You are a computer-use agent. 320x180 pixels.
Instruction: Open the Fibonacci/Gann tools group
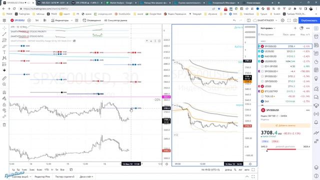[4, 40]
